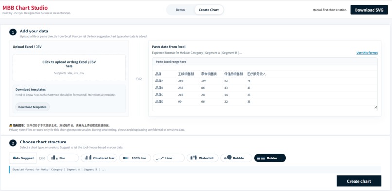Click the 100% bar chart icon
392x191 pixels.
(126, 158)
